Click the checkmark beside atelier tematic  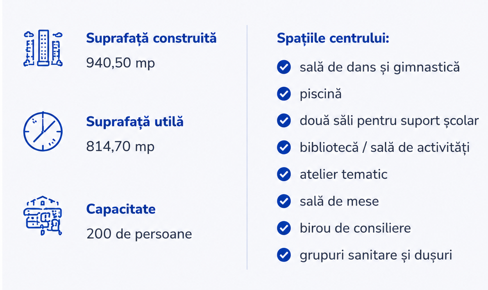tap(284, 174)
